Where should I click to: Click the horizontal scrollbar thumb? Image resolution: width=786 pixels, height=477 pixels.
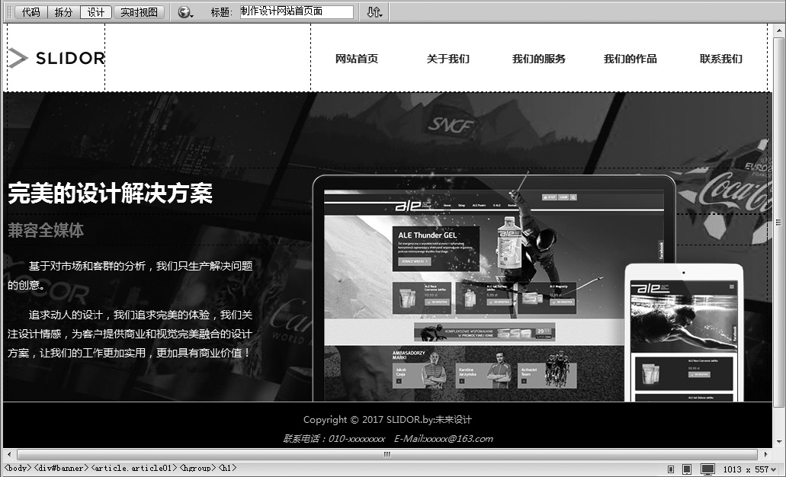coord(387,454)
